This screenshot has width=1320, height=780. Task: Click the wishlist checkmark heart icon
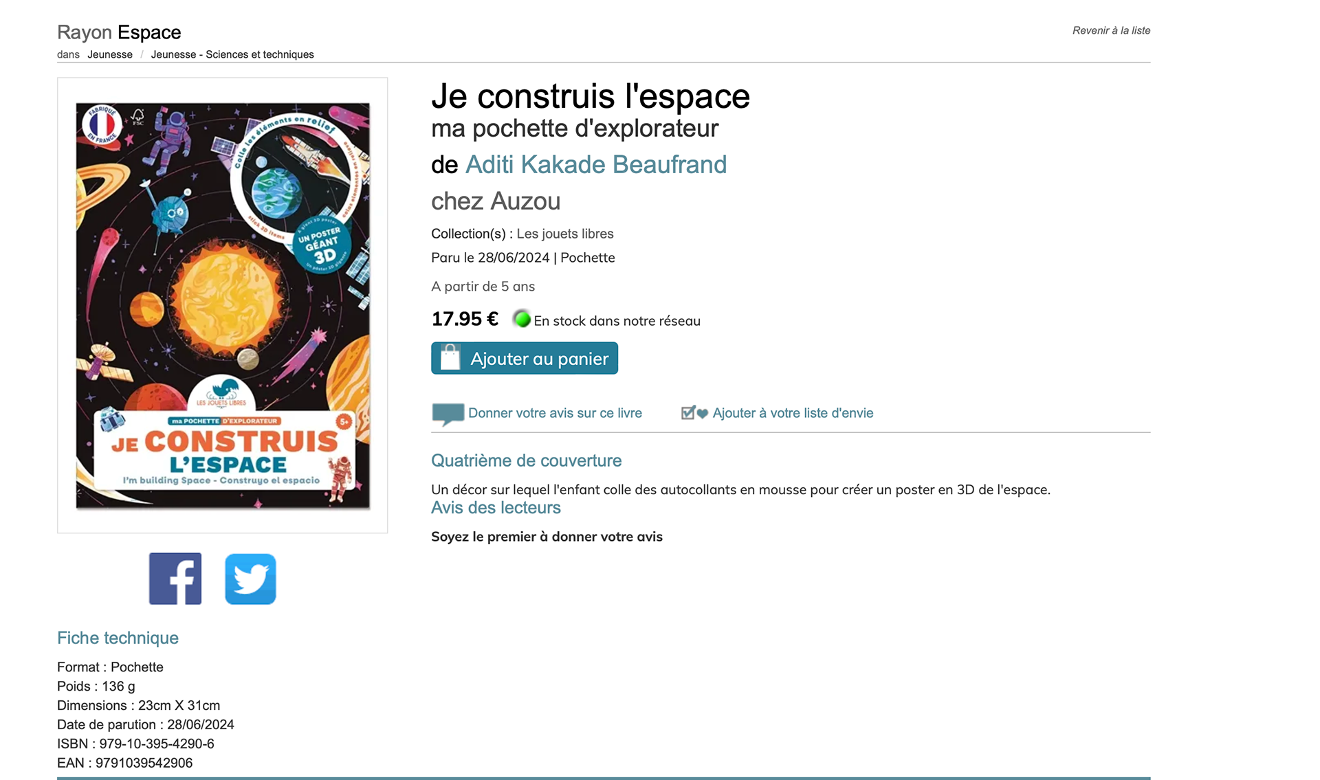pyautogui.click(x=694, y=413)
